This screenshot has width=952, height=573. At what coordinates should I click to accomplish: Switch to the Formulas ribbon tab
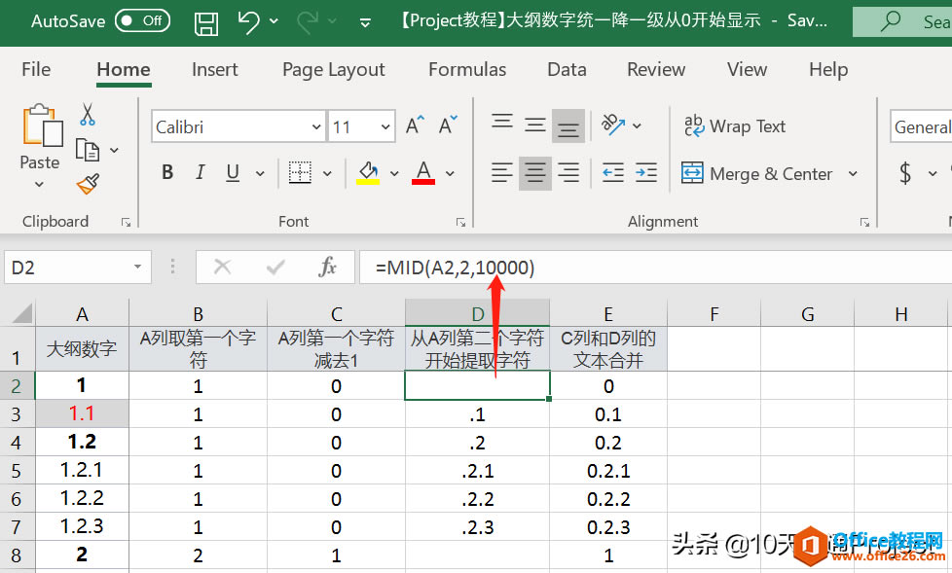[467, 69]
